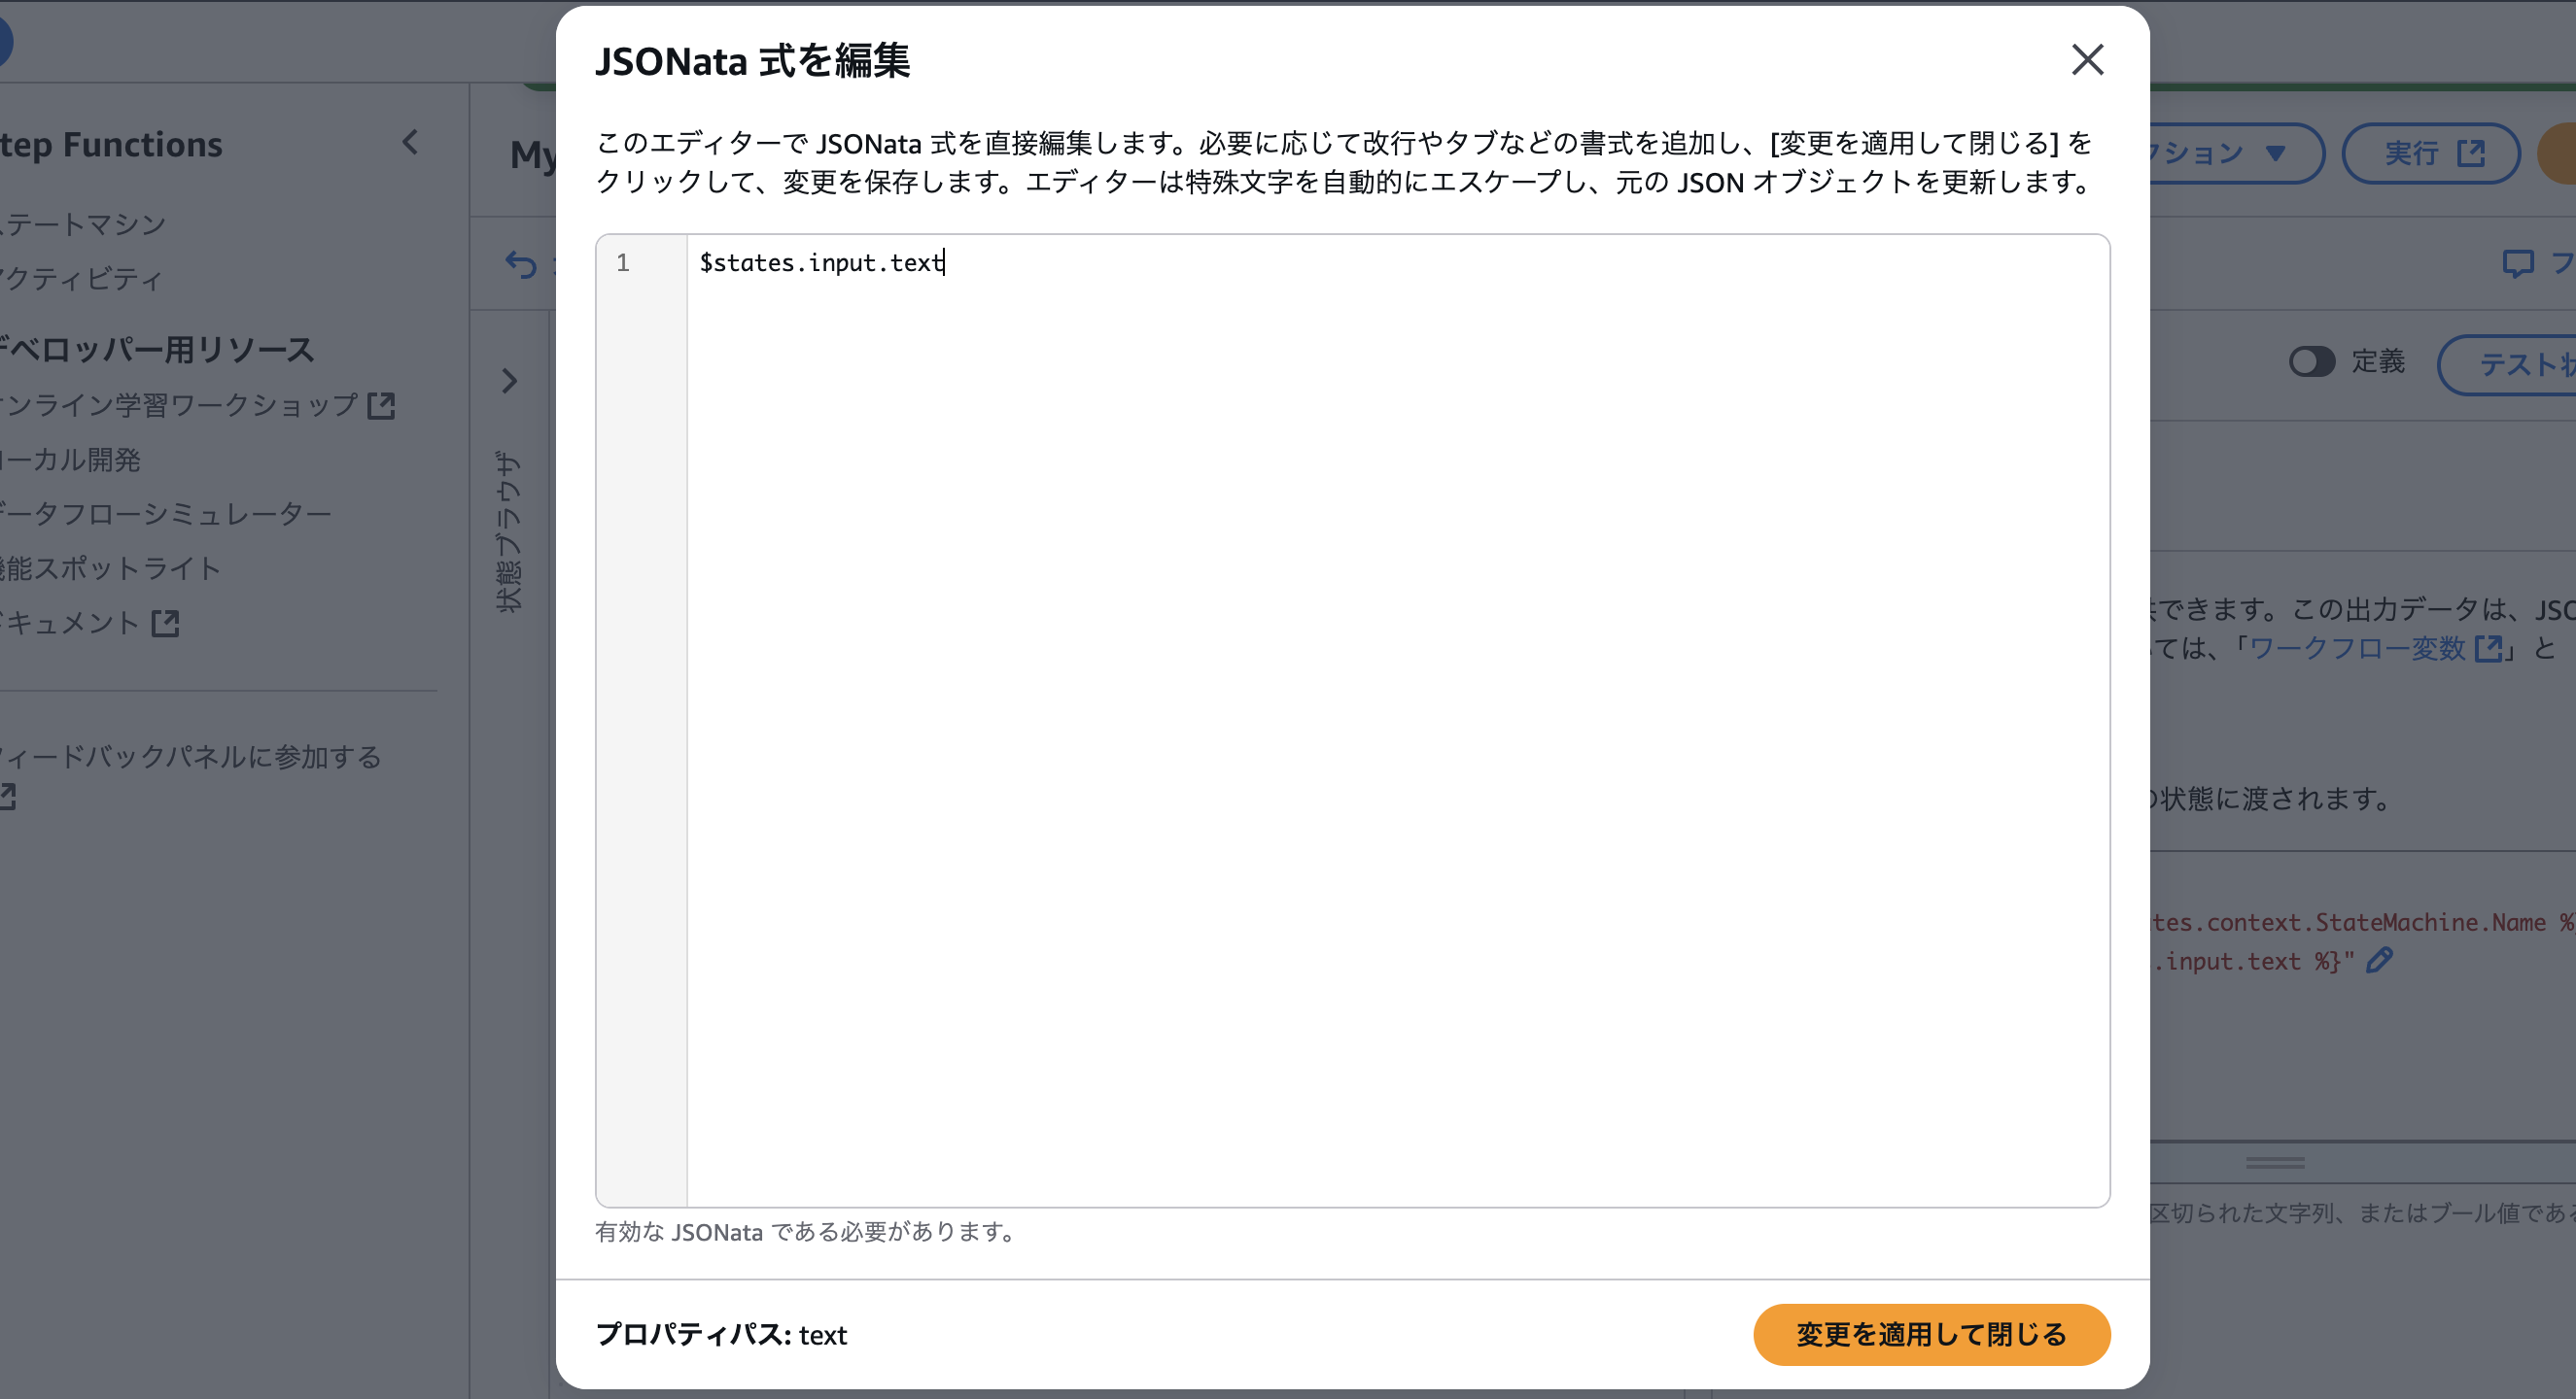
Task: Click the external-link icon under フィードバックパネルに参加する
Action: pyautogui.click(x=9, y=797)
